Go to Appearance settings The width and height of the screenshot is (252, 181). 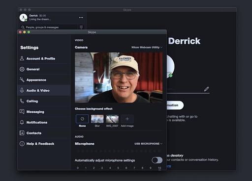click(44, 80)
